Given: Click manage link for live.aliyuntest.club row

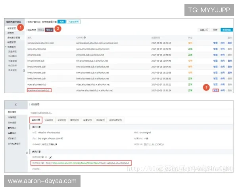Looking at the screenshot, I should tap(215, 61).
